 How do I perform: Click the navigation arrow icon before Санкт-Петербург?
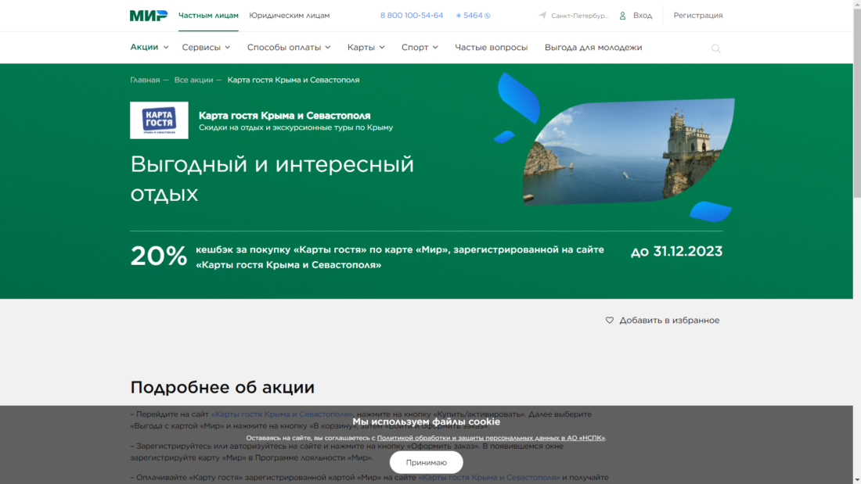coord(541,14)
